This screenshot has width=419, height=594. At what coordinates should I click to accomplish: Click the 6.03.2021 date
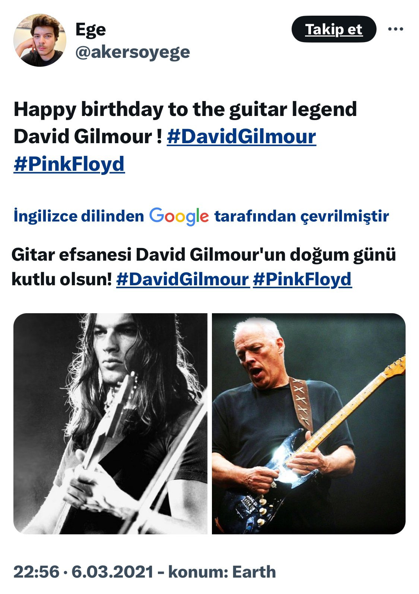click(x=112, y=572)
